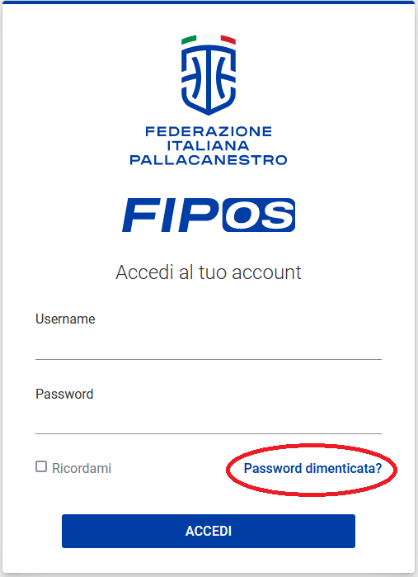This screenshot has height=577, width=418.
Task: Click the ITALIANA word in the logo text
Action: click(x=209, y=146)
